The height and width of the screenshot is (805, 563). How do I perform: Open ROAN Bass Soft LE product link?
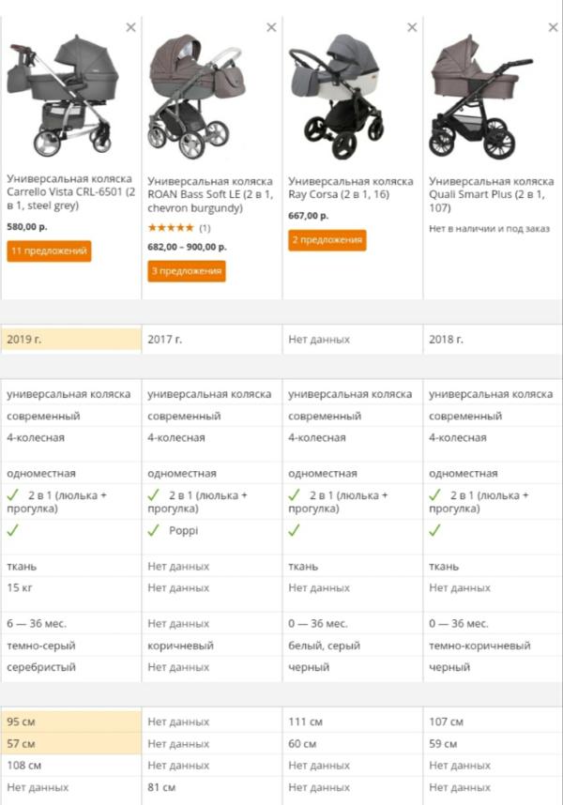pyautogui.click(x=210, y=194)
